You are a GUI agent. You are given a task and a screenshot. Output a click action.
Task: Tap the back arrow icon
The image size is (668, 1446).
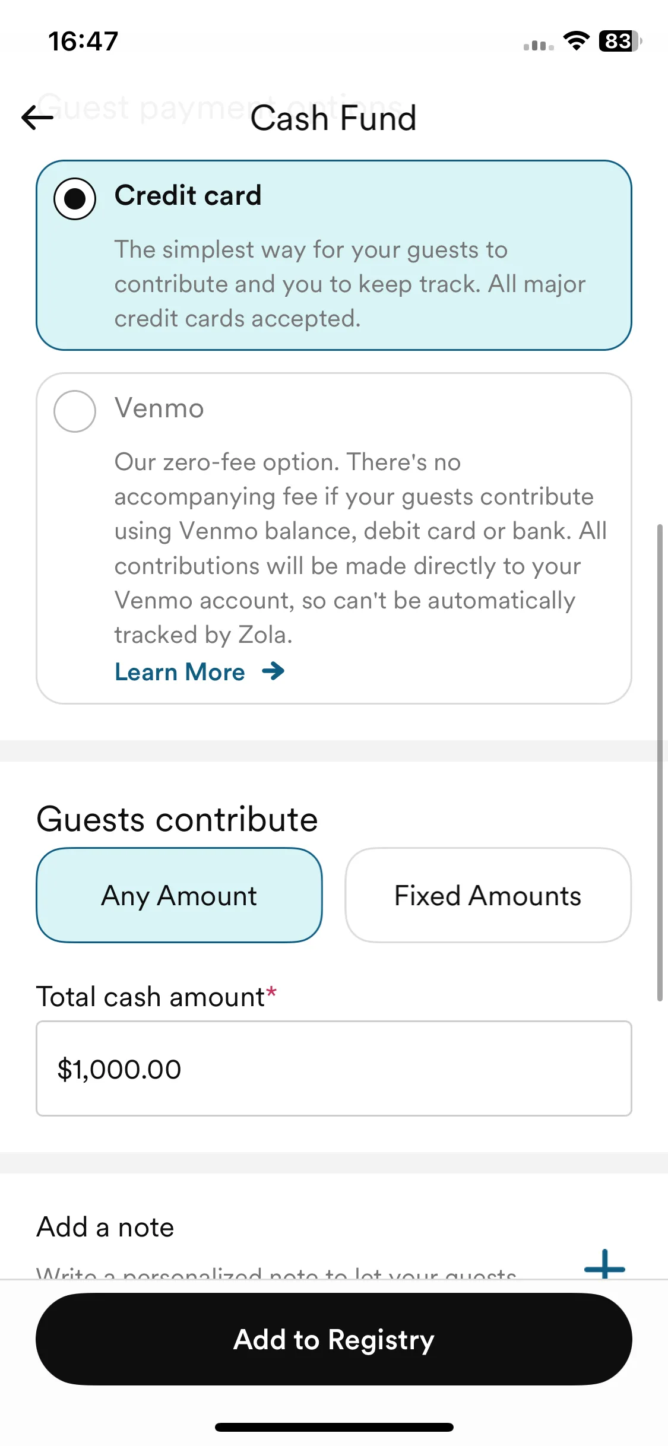pyautogui.click(x=37, y=118)
